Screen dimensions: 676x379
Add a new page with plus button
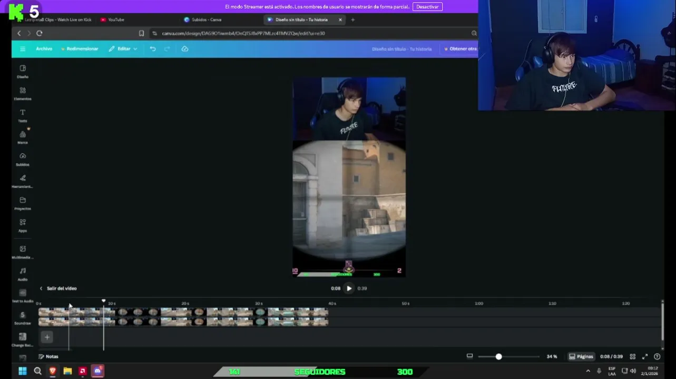[47, 337]
